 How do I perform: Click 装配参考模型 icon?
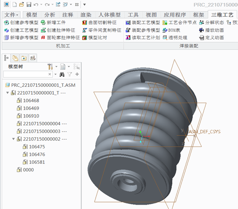coord(128,30)
